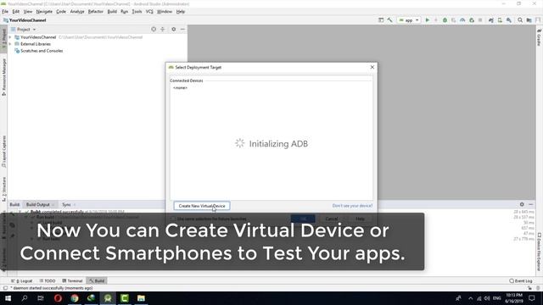
Task: Click the Collapse All icon in Project panel
Action: tap(163, 30)
